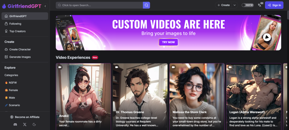Expand the Create dropdown arrow
Image resolution: width=289 pixels, height=130 pixels.
(x=235, y=5)
